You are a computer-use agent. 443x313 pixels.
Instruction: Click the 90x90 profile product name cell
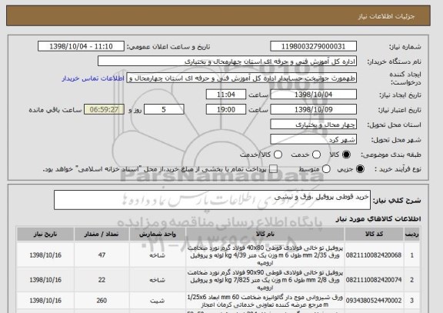point(265,280)
